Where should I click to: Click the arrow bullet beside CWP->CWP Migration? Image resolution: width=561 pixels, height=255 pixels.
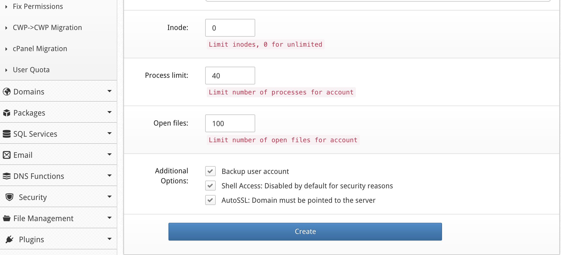[6, 28]
